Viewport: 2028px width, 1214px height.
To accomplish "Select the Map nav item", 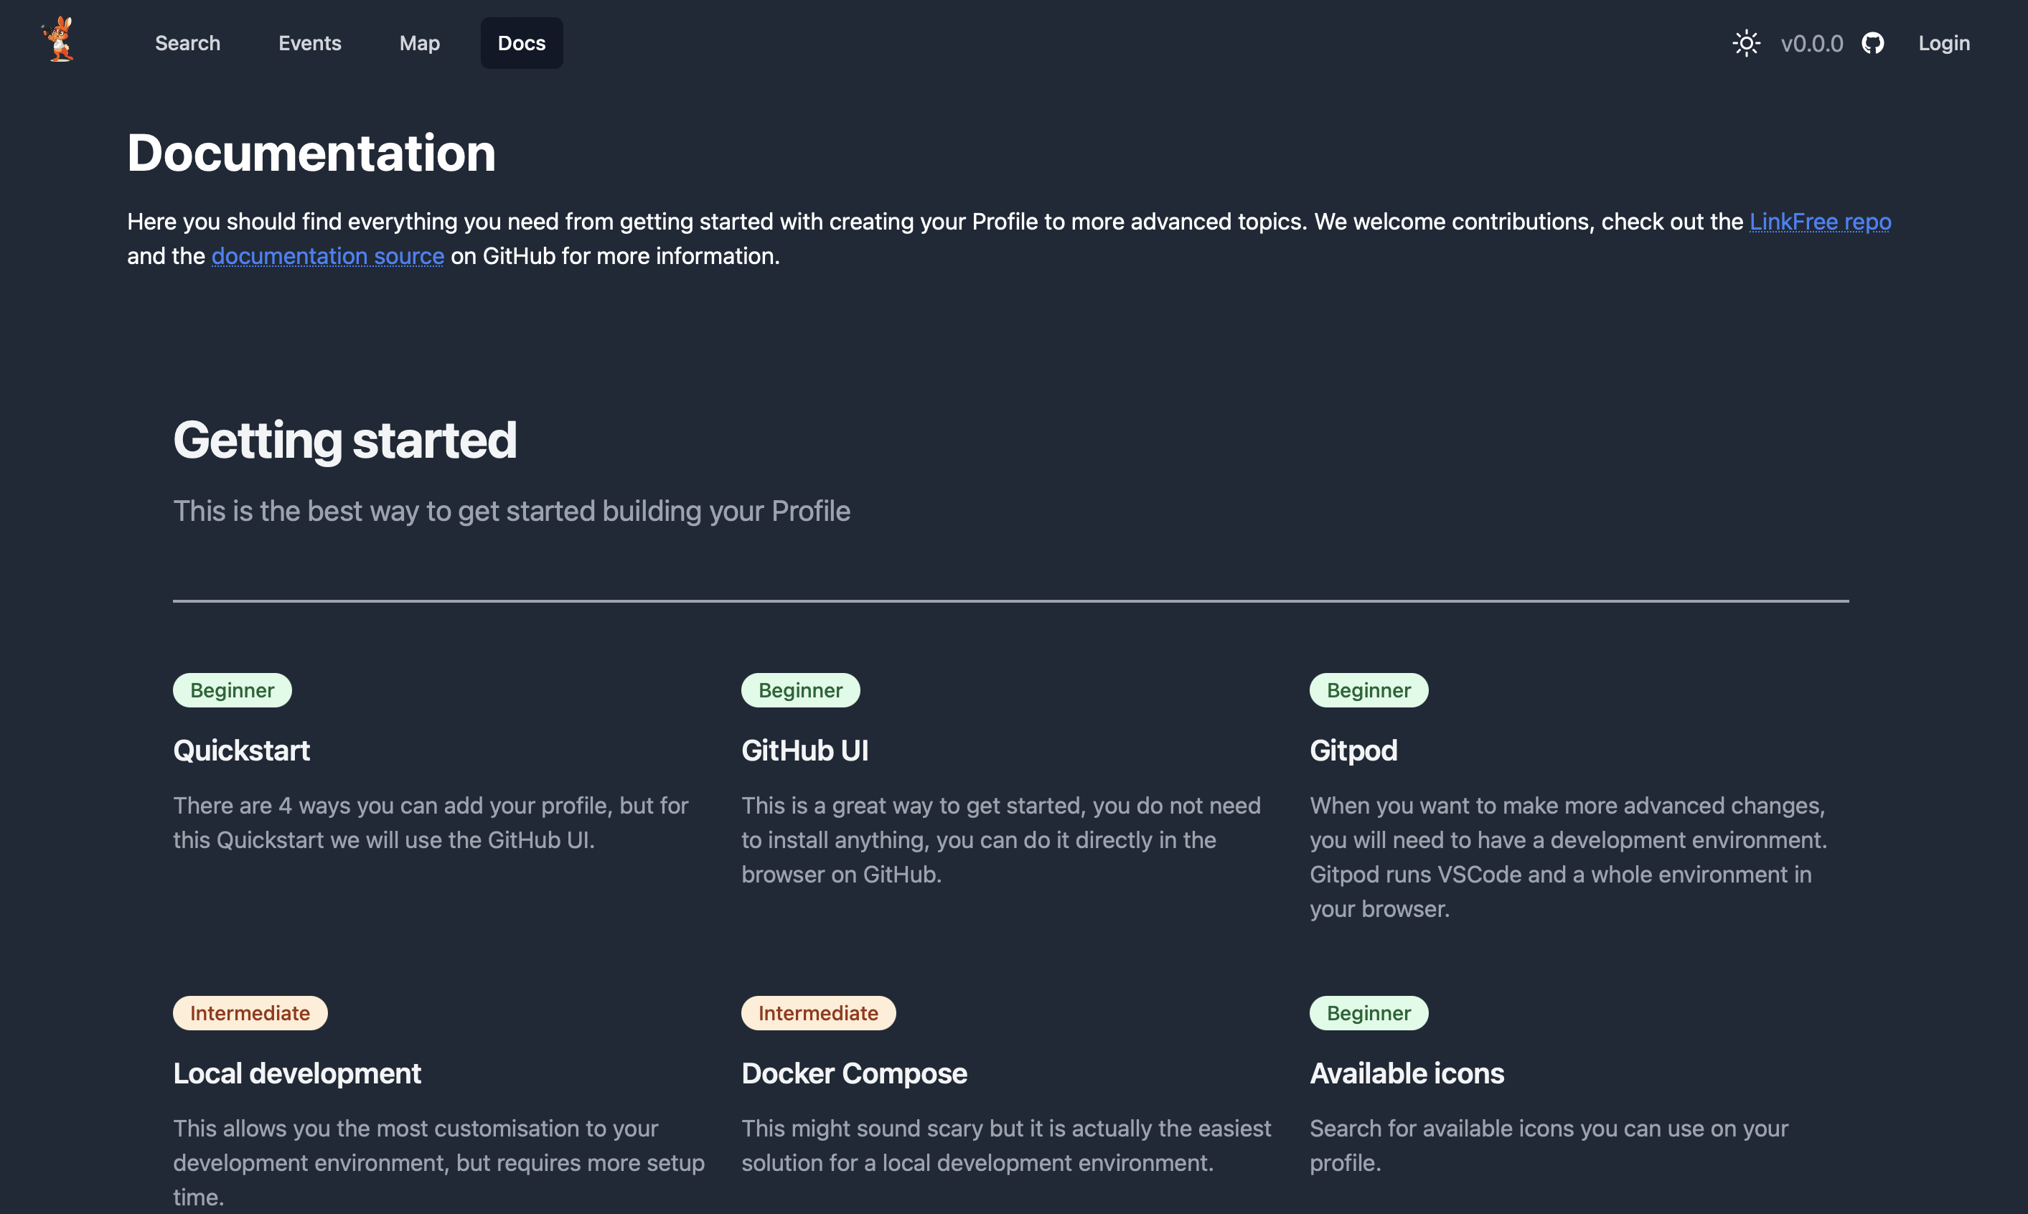I will click(x=420, y=43).
